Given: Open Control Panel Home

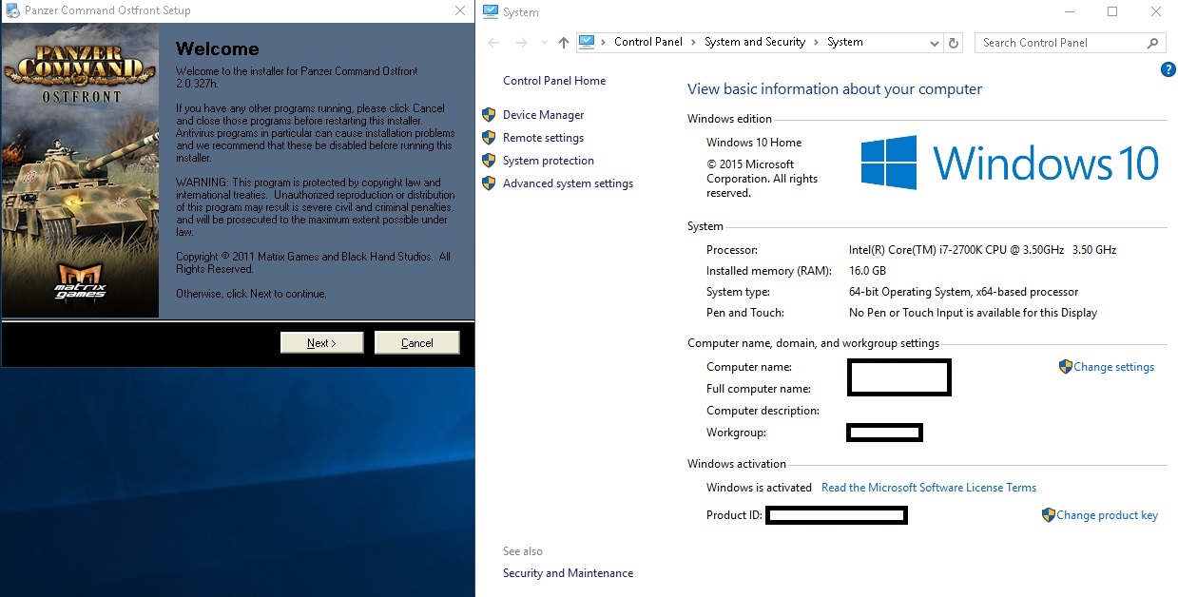Looking at the screenshot, I should (554, 81).
